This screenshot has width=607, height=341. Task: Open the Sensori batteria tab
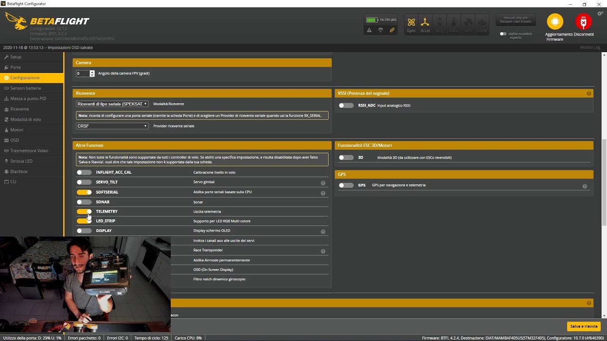(32, 88)
